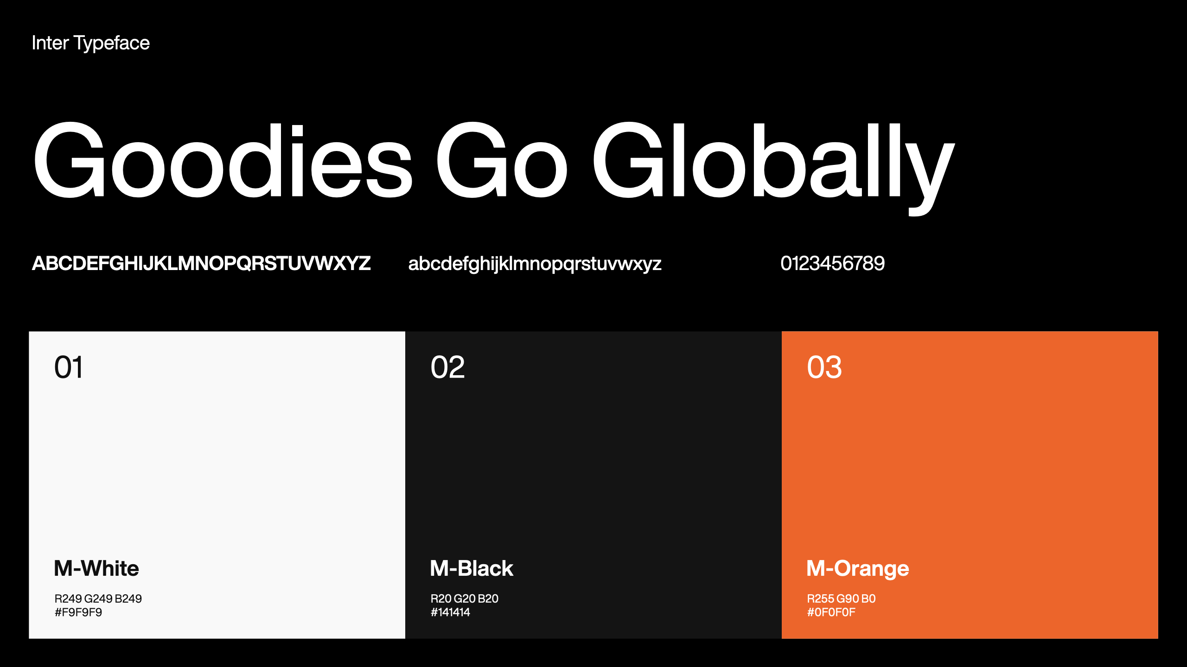
Task: Click the #0F0F0F hex code
Action: pyautogui.click(x=831, y=612)
